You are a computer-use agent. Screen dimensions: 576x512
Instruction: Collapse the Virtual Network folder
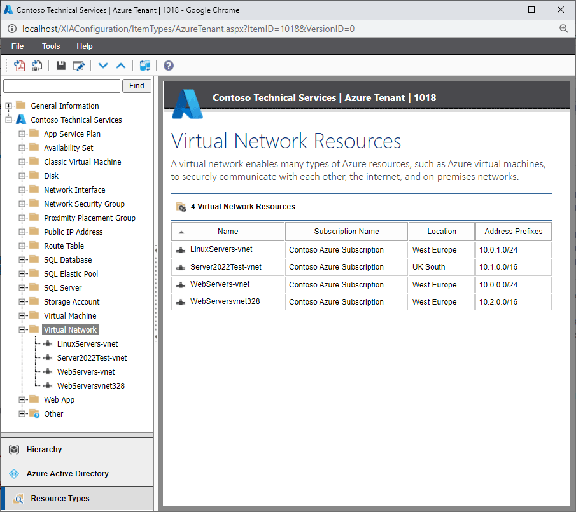[22, 329]
